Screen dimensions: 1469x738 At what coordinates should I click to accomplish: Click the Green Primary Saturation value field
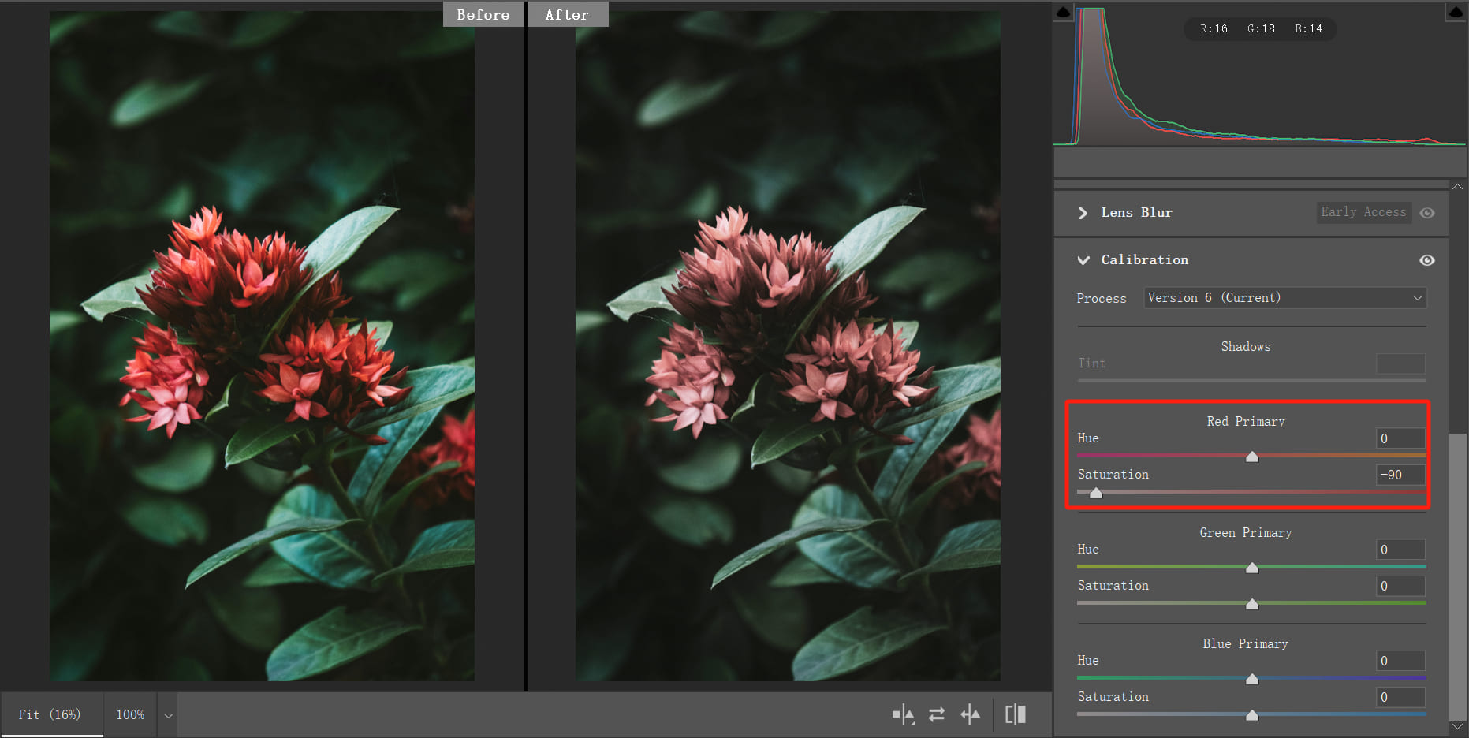pos(1400,586)
